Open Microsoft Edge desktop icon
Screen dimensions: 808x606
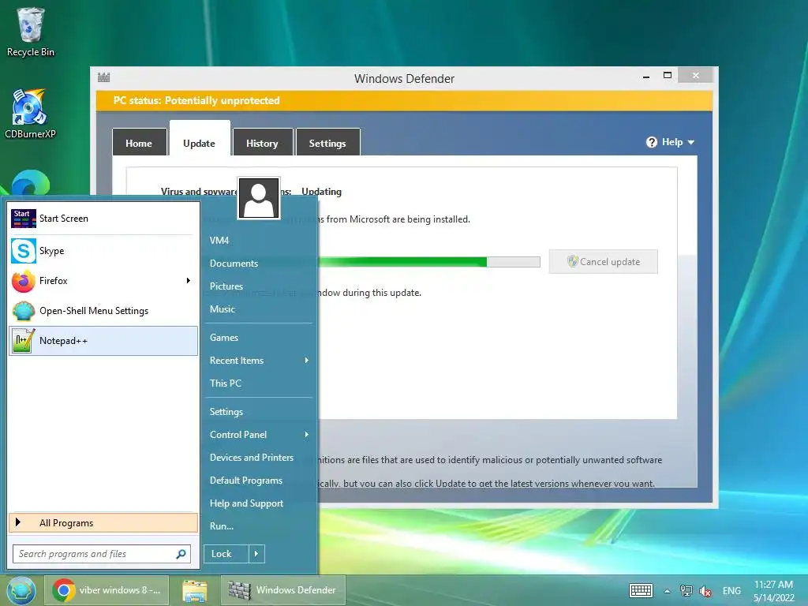pos(31,182)
